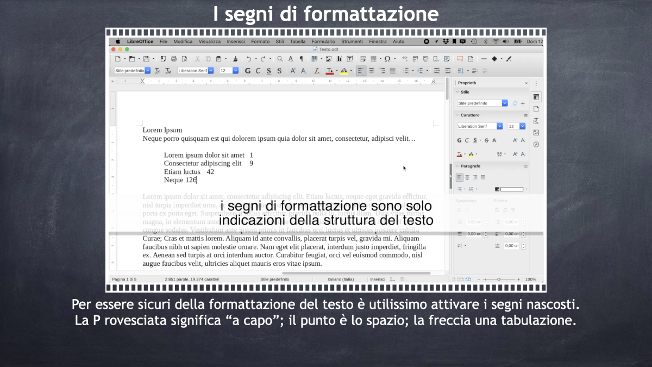
Task: Open Liberation Serif font dropdown in toolbar
Action: [211, 71]
